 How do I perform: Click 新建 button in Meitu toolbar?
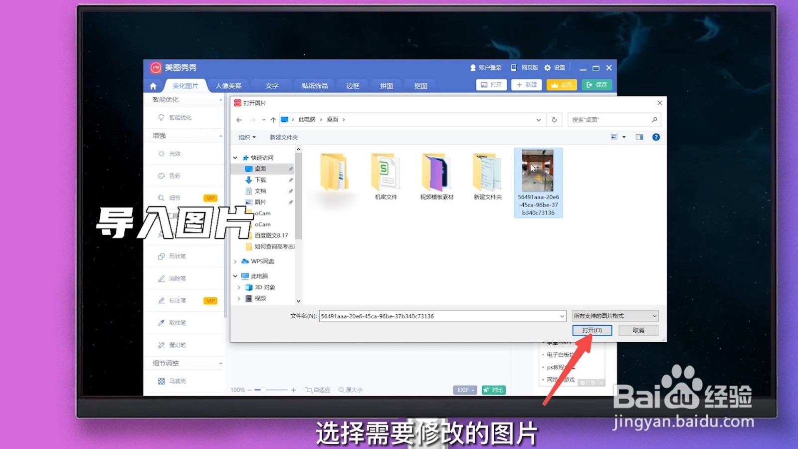[527, 85]
